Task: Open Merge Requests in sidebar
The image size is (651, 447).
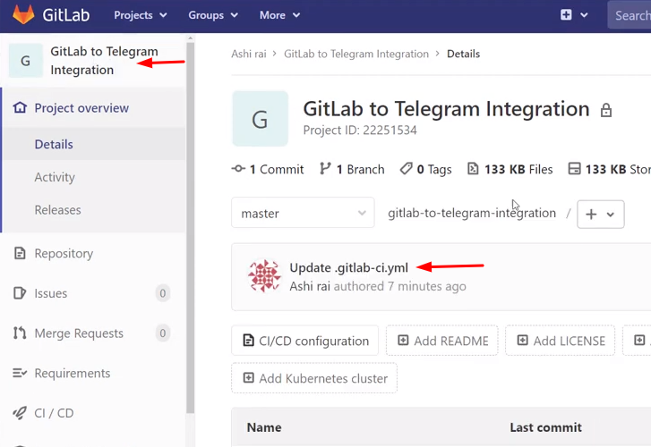Action: coord(79,333)
